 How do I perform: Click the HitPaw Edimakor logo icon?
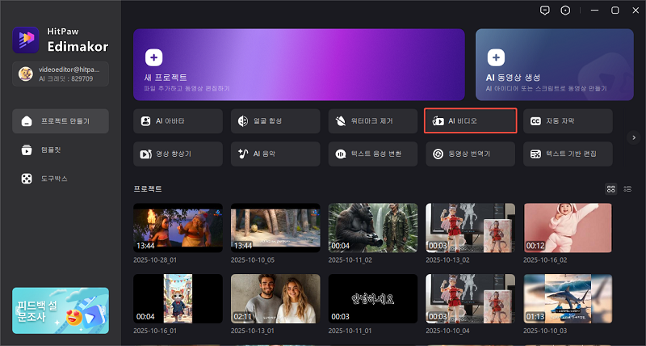26,40
